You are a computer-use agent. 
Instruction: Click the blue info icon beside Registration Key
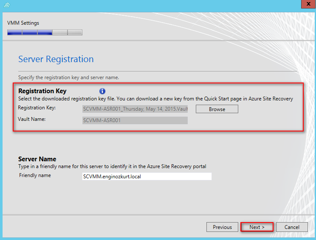coord(102,91)
